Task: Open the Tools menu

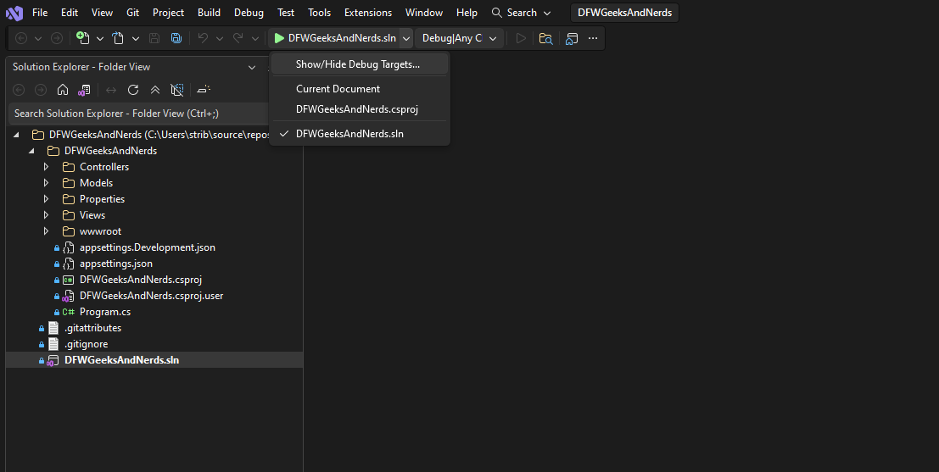Action: pyautogui.click(x=319, y=13)
